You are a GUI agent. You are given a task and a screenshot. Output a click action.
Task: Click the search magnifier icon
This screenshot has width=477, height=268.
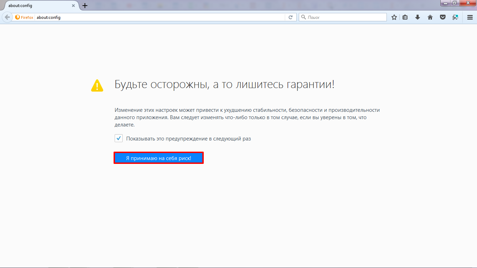[303, 17]
